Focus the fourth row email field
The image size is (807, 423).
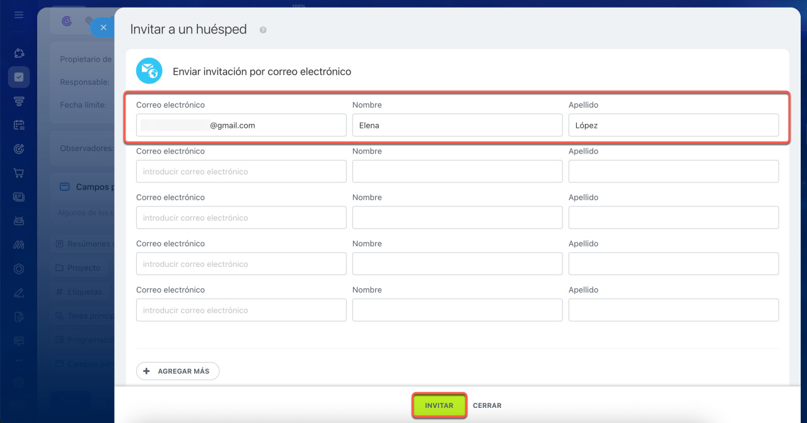click(x=241, y=264)
